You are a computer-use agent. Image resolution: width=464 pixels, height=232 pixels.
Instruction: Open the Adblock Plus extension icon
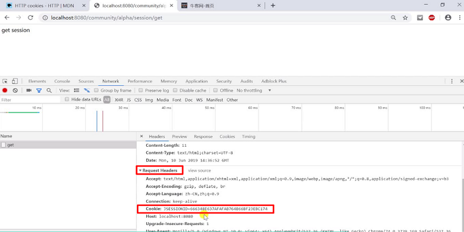(x=432, y=18)
